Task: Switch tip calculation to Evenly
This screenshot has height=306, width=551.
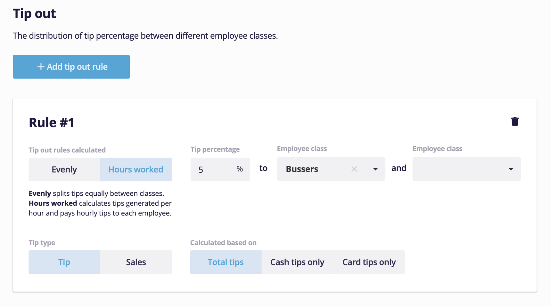Action: 64,169
